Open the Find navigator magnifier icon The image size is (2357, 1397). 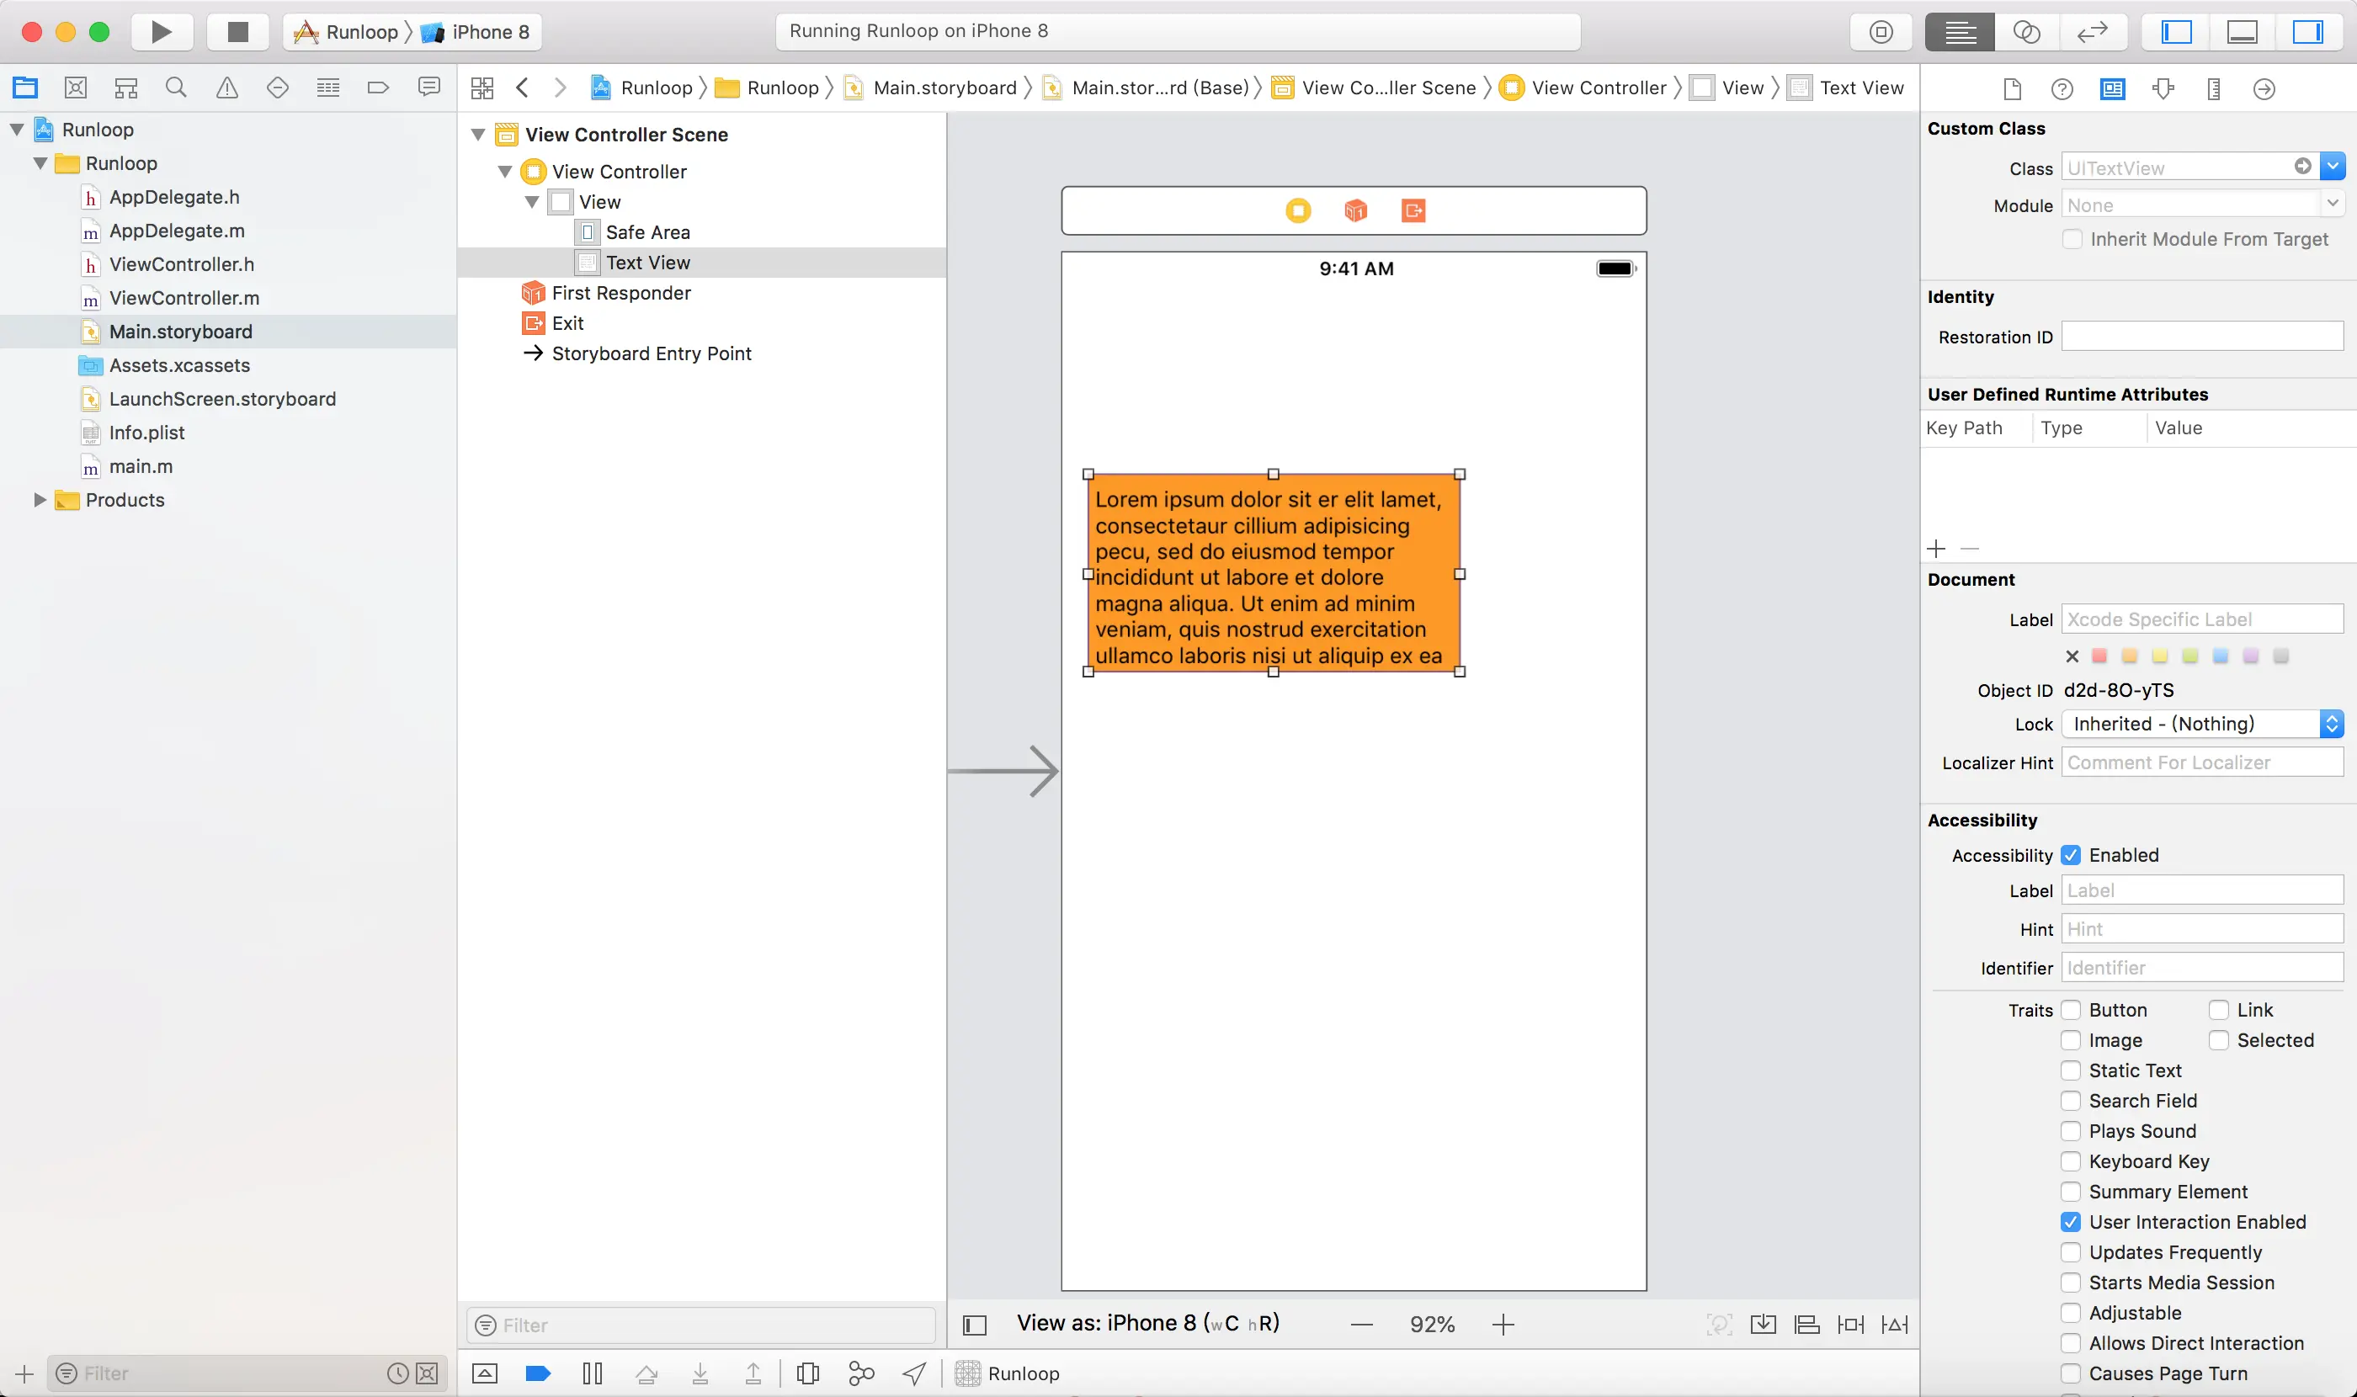(x=176, y=88)
